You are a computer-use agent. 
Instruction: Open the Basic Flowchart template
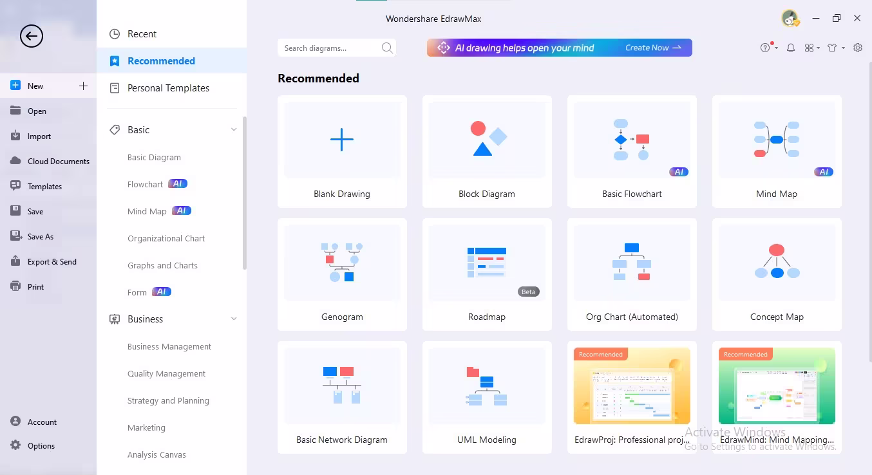pos(632,152)
